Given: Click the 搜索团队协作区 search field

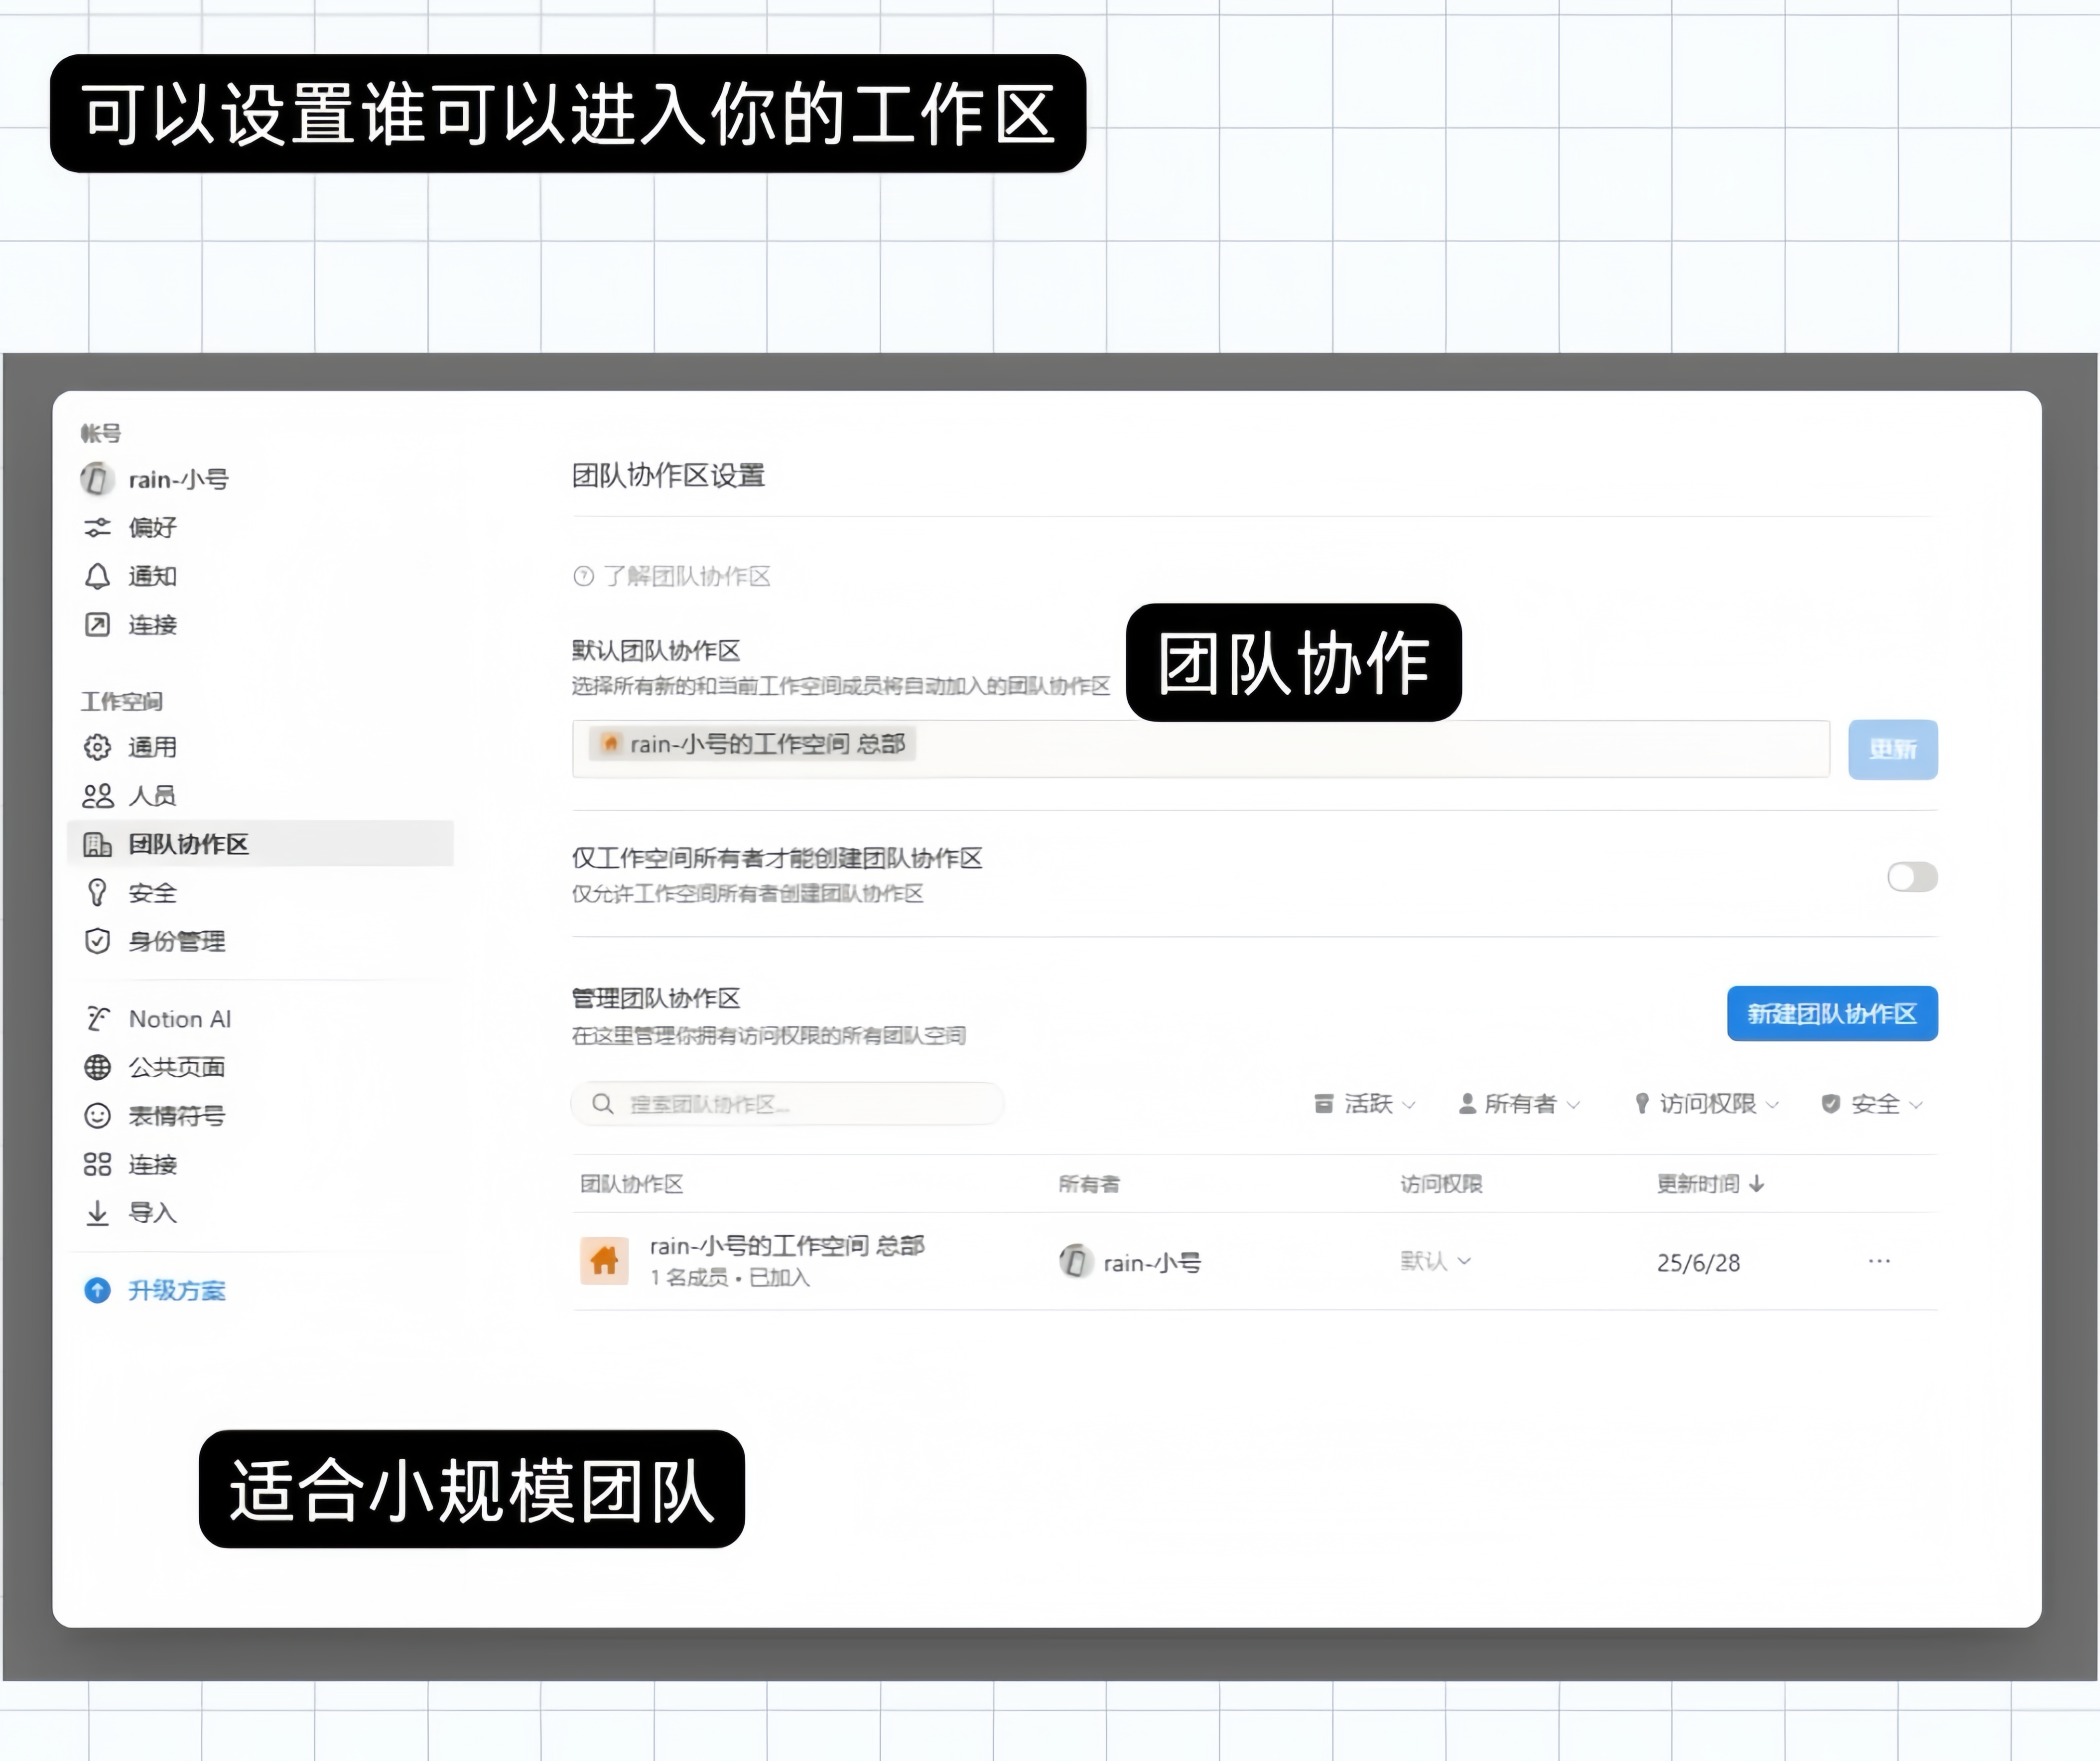Looking at the screenshot, I should (787, 1104).
